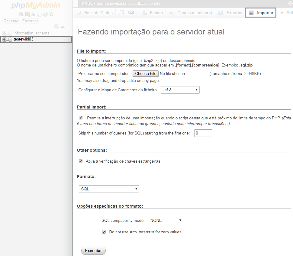The width and height of the screenshot is (293, 256).
Task: Open the SQL compatibility mode NONE dropdown
Action: click(x=166, y=220)
